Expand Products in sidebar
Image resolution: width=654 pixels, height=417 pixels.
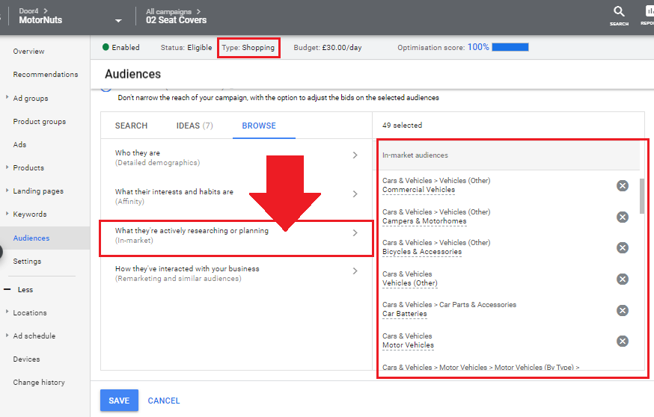pyautogui.click(x=7, y=167)
